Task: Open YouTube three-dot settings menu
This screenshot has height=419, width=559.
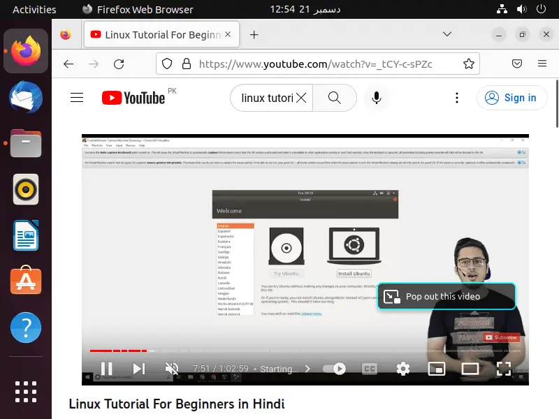Action: [457, 98]
